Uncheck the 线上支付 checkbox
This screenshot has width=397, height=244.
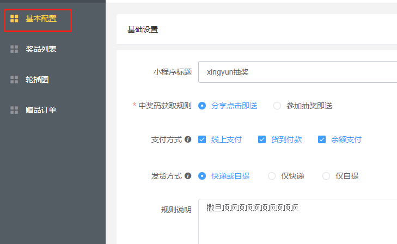coord(202,139)
